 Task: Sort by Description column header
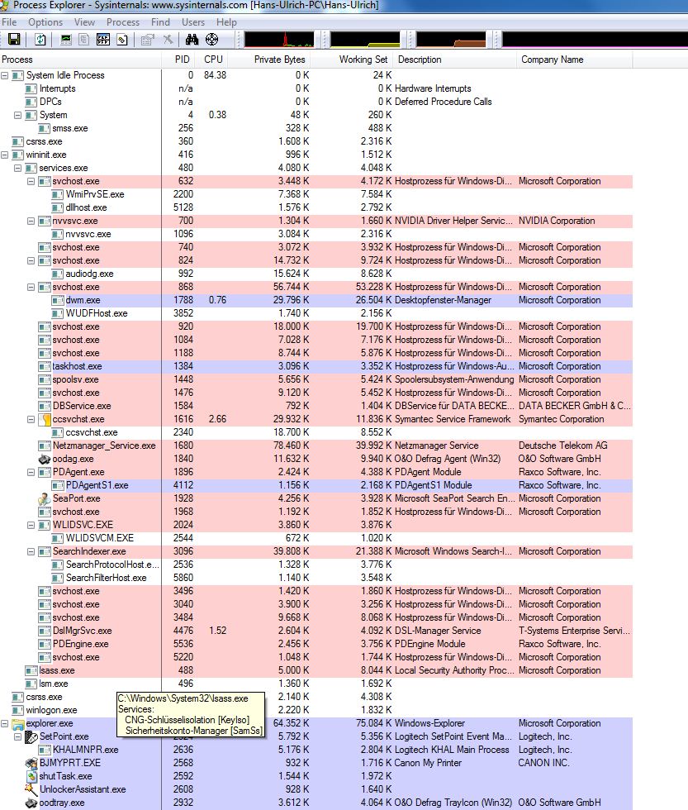click(x=455, y=60)
